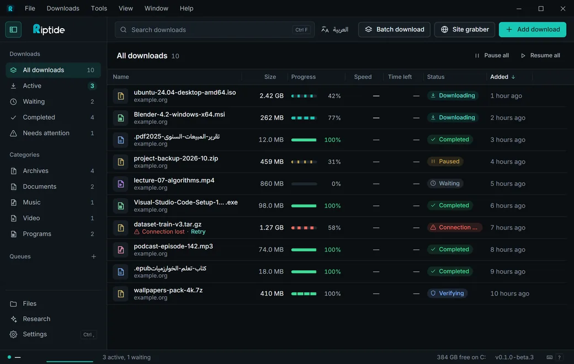
Task: Filter by Music category
Action: (53, 202)
